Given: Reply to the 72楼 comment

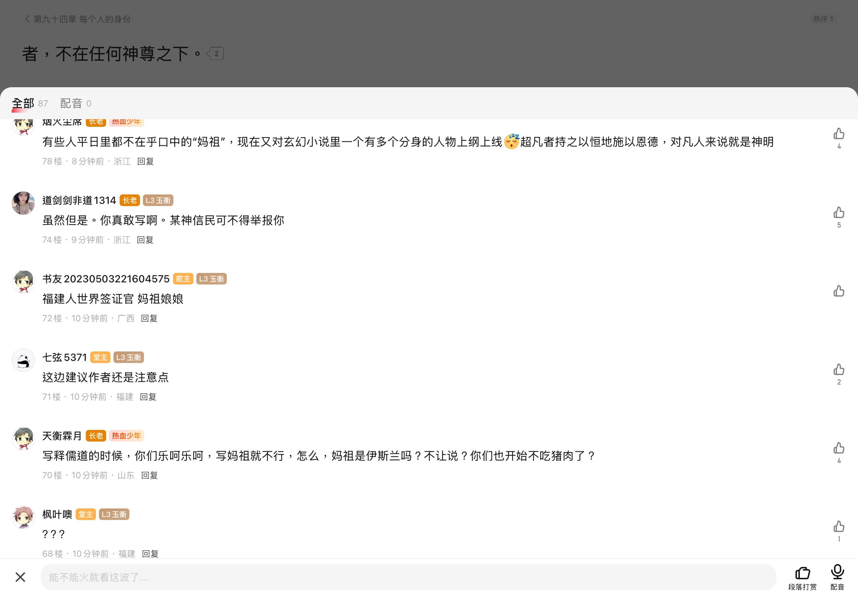Looking at the screenshot, I should coord(149,318).
